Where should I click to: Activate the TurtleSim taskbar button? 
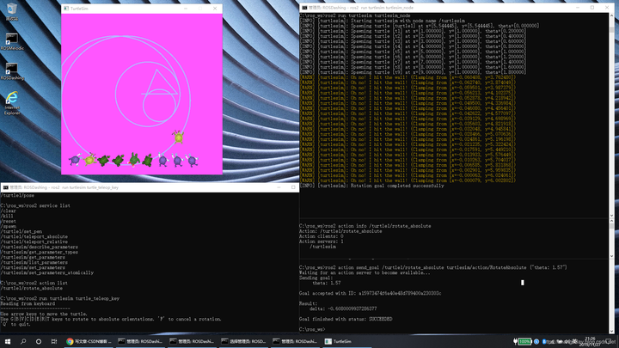pyautogui.click(x=338, y=341)
